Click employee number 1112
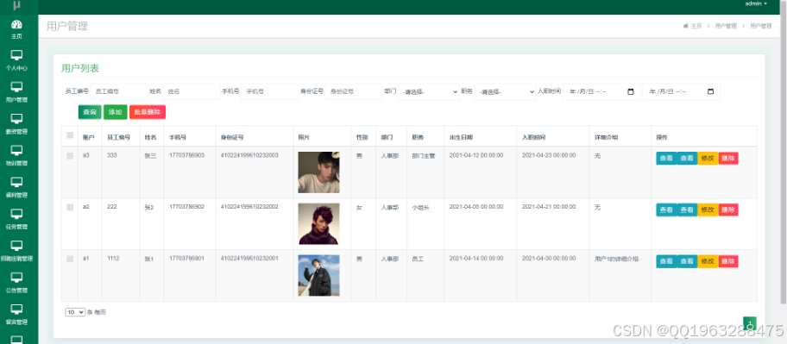Image resolution: width=787 pixels, height=344 pixels. [x=113, y=259]
